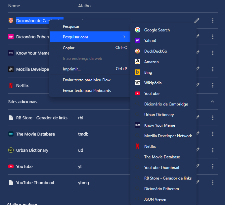
Task: Click The Movie Database icon
Action: [11, 134]
